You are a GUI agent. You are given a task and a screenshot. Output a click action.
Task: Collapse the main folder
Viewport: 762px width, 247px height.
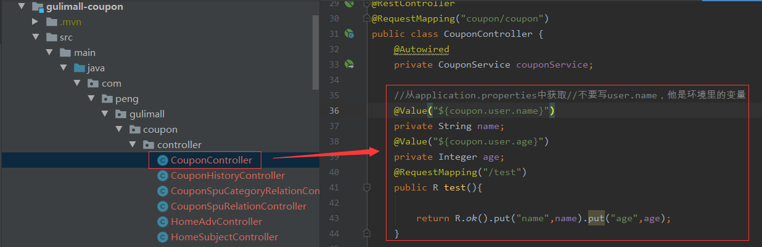50,53
